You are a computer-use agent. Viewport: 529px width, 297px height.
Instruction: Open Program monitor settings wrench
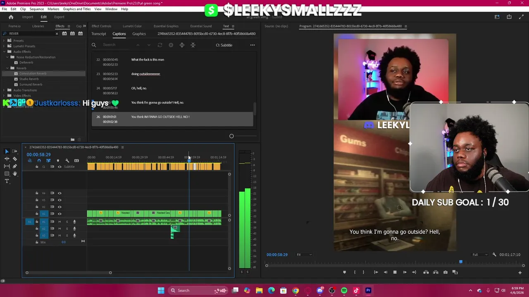point(494,255)
